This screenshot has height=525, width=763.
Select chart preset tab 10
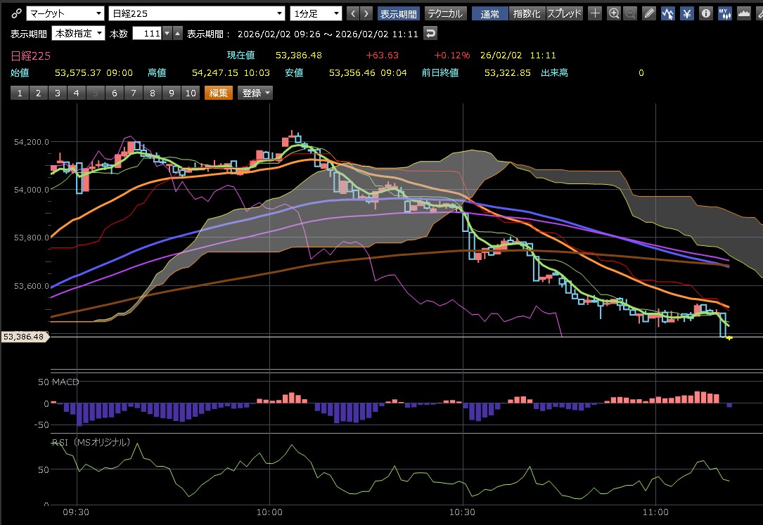190,93
